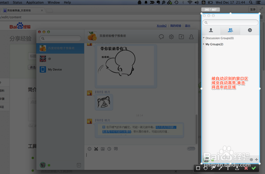Click the send image icon in chat
Image resolution: width=265 pixels, height=174 pixels.
(103, 149)
